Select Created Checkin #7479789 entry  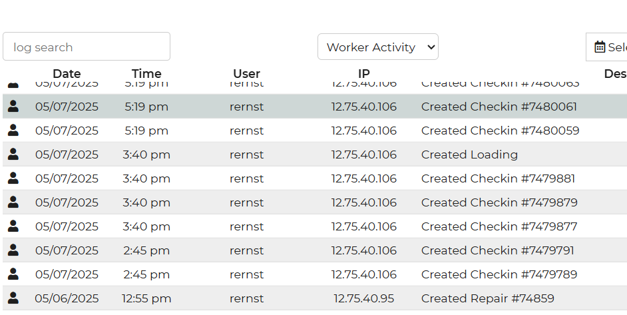click(x=499, y=274)
